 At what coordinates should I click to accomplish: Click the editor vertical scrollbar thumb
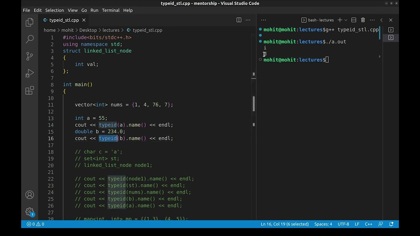[254, 104]
